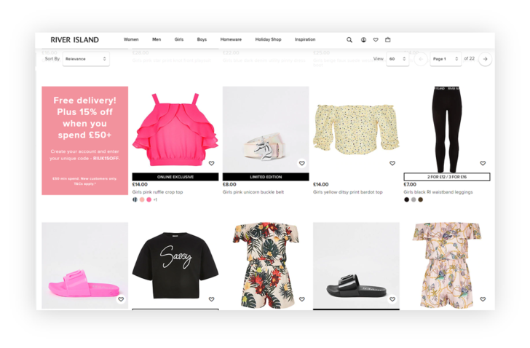Image resolution: width=530 pixels, height=348 pixels.
Task: Select hot pink swatch for ruffle crop top
Action: pyautogui.click(x=149, y=199)
